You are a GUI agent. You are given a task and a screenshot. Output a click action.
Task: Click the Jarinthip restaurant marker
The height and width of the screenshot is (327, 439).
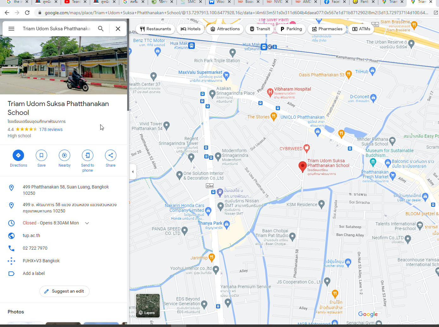click(212, 257)
